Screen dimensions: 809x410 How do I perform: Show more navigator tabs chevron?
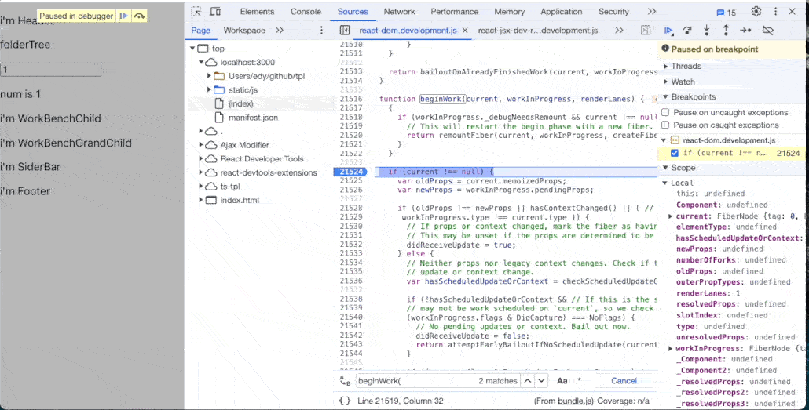[279, 31]
